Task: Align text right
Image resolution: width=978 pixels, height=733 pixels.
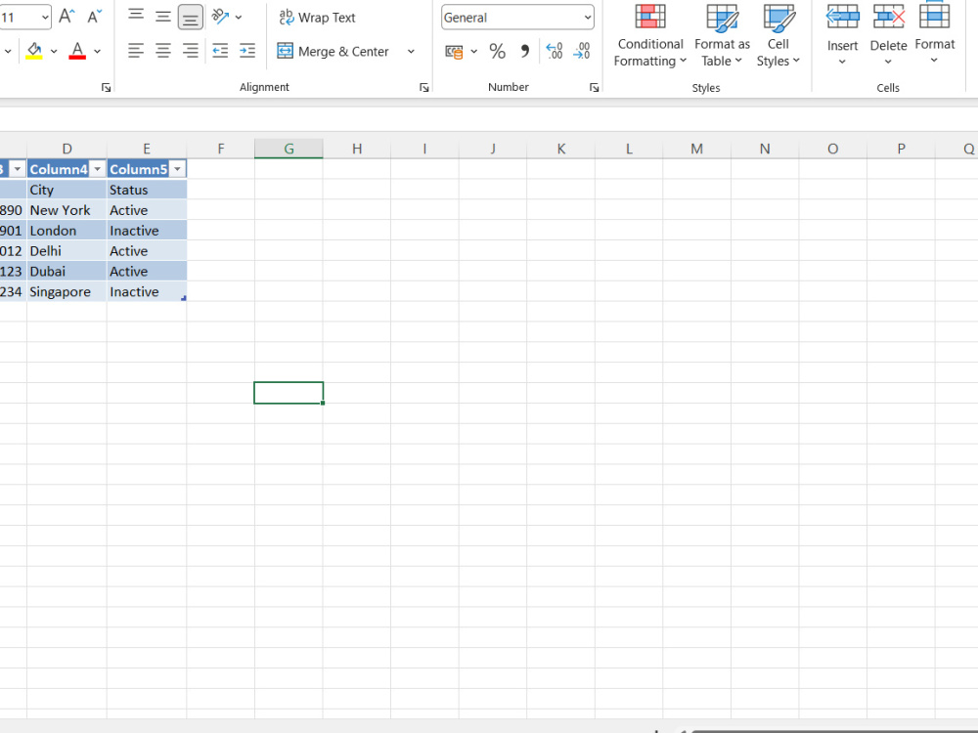Action: pos(191,51)
